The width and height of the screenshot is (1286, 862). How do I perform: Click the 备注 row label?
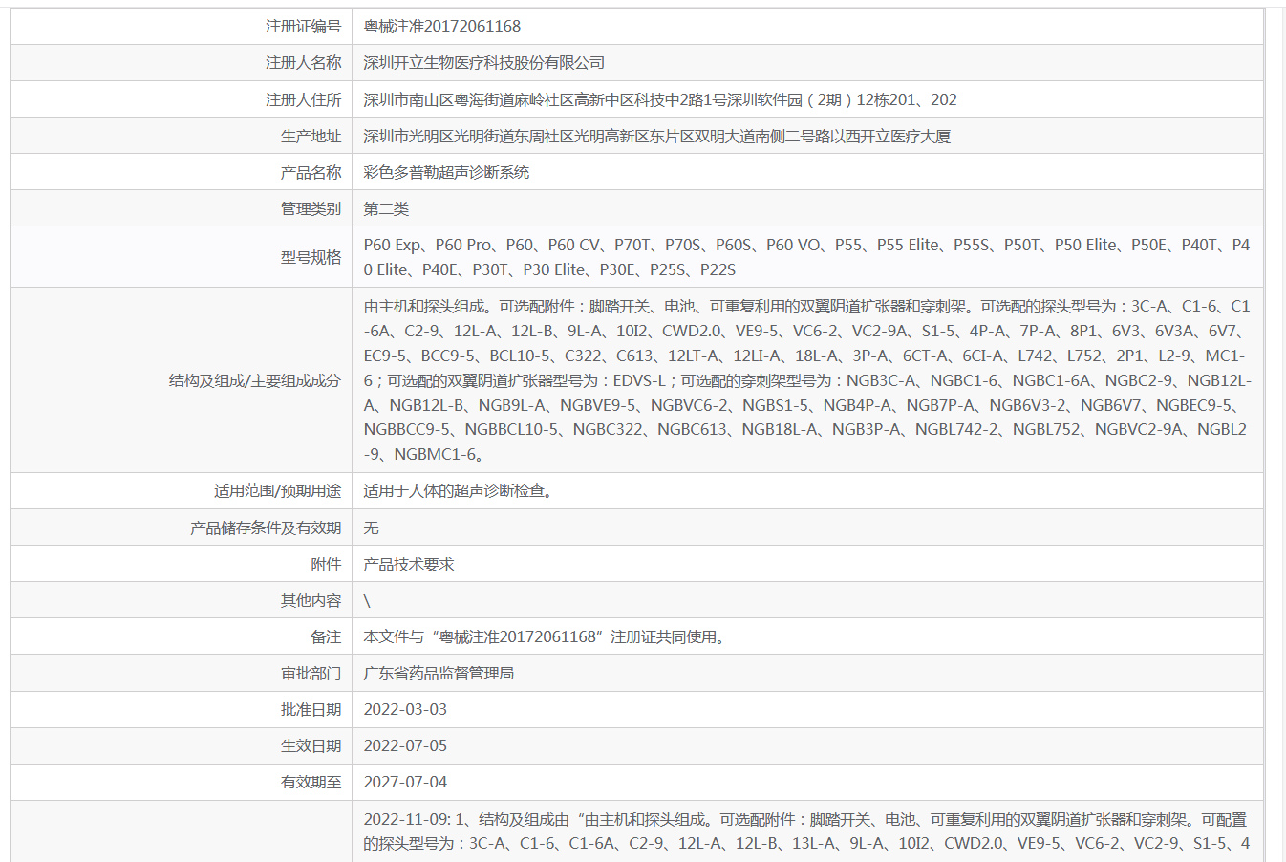tap(326, 636)
